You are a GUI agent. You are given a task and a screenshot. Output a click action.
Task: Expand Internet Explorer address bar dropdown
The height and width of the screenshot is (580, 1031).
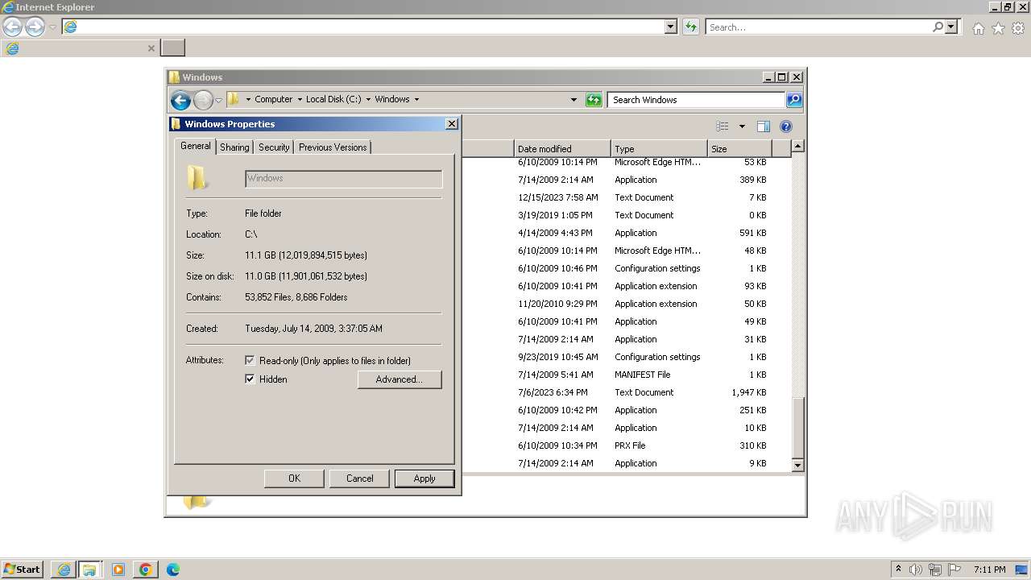(x=671, y=27)
